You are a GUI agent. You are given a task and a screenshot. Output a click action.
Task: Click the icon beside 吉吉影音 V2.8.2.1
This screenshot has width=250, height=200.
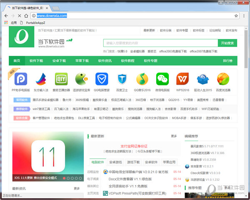tap(187, 166)
